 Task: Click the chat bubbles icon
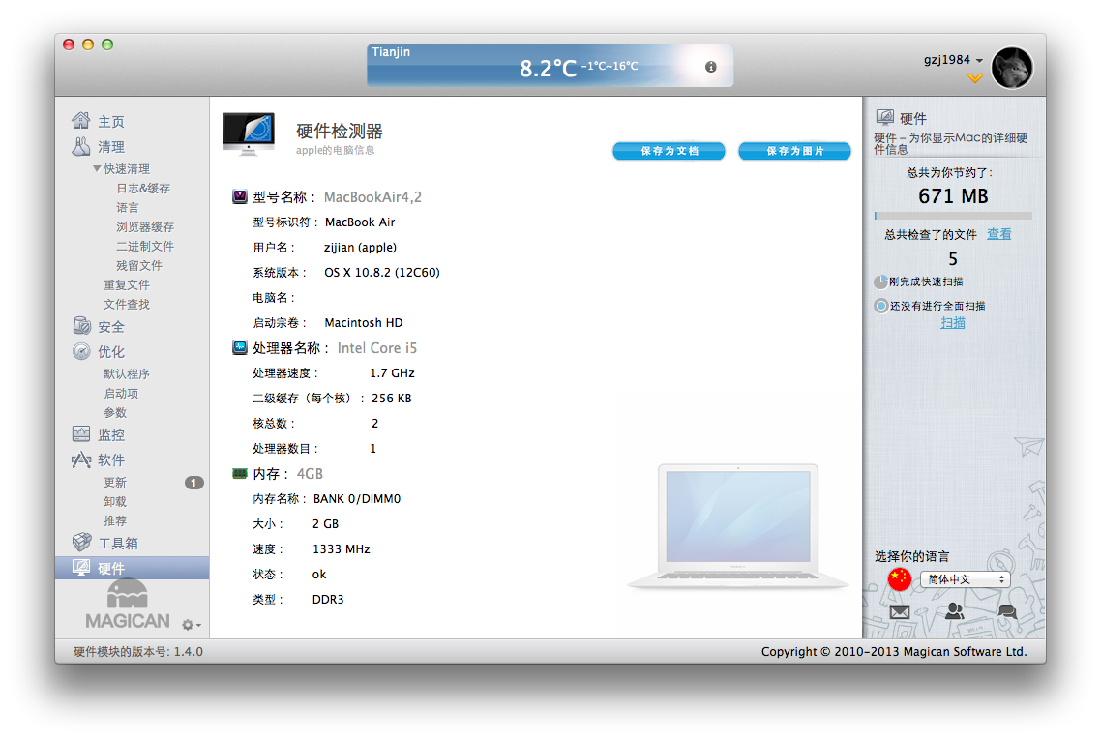(1007, 611)
